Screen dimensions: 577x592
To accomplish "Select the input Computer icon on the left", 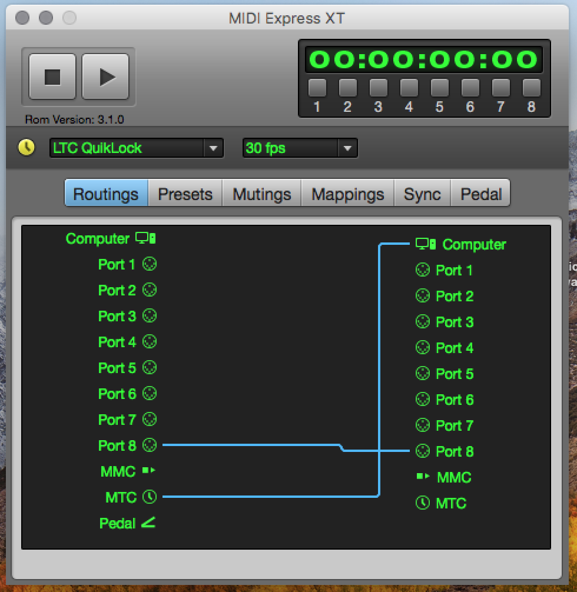I will (145, 238).
